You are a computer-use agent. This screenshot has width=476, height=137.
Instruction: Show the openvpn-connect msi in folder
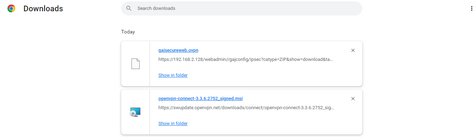pos(173,124)
